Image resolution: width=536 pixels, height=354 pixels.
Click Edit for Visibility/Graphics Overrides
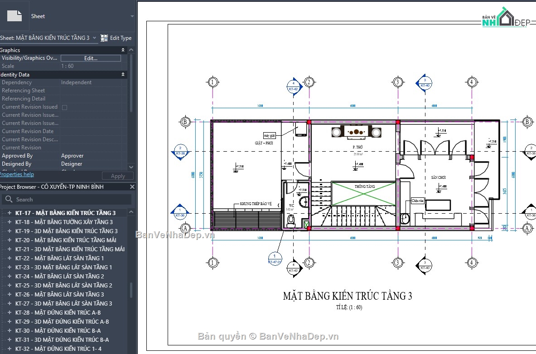pyautogui.click(x=91, y=58)
